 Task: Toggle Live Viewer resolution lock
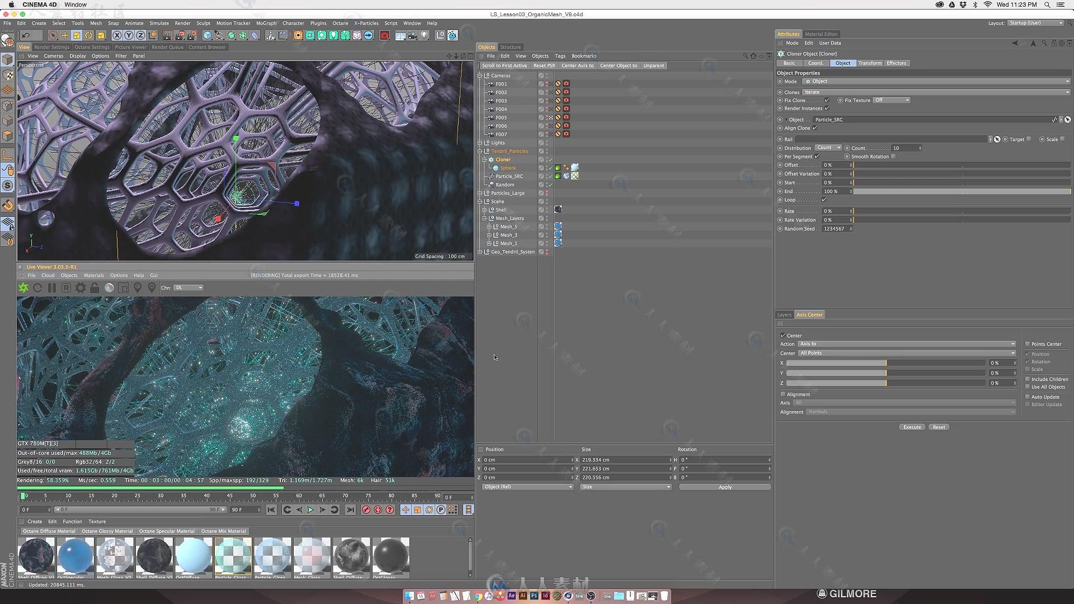point(95,287)
